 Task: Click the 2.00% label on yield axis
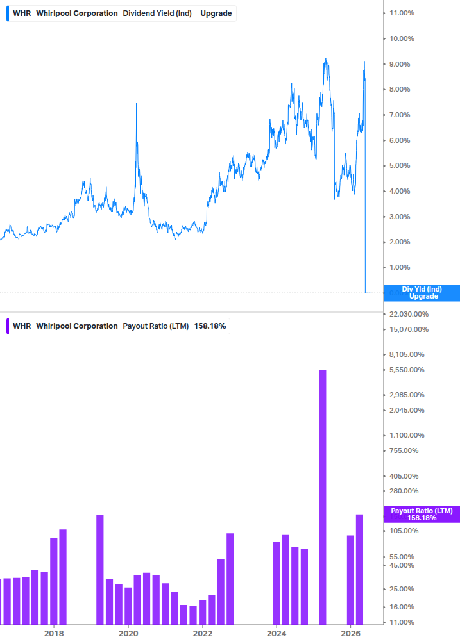click(x=400, y=242)
